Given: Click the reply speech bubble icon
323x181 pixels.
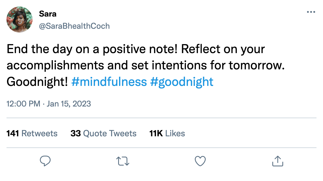Looking at the screenshot, I should pos(45,161).
